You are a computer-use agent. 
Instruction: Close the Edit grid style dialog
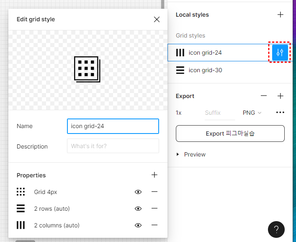[157, 19]
